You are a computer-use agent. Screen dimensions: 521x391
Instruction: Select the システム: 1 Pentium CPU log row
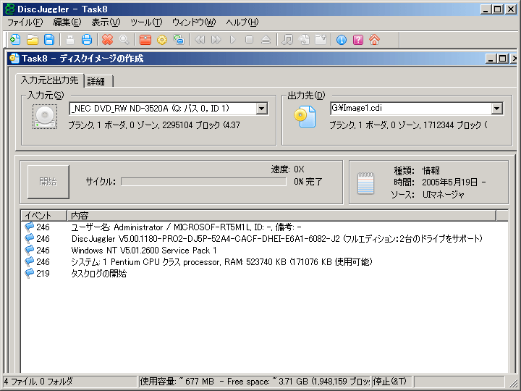(x=264, y=262)
